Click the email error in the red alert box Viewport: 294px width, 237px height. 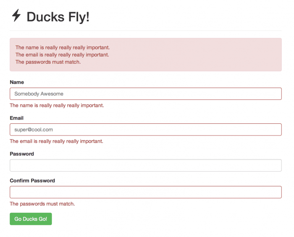[x=62, y=55]
